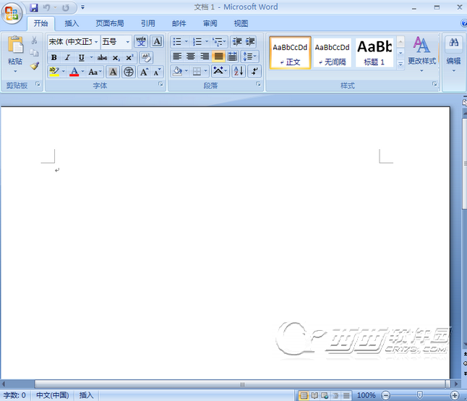The image size is (467, 401).
Task: Save document with the floppy disk icon
Action: pyautogui.click(x=34, y=8)
